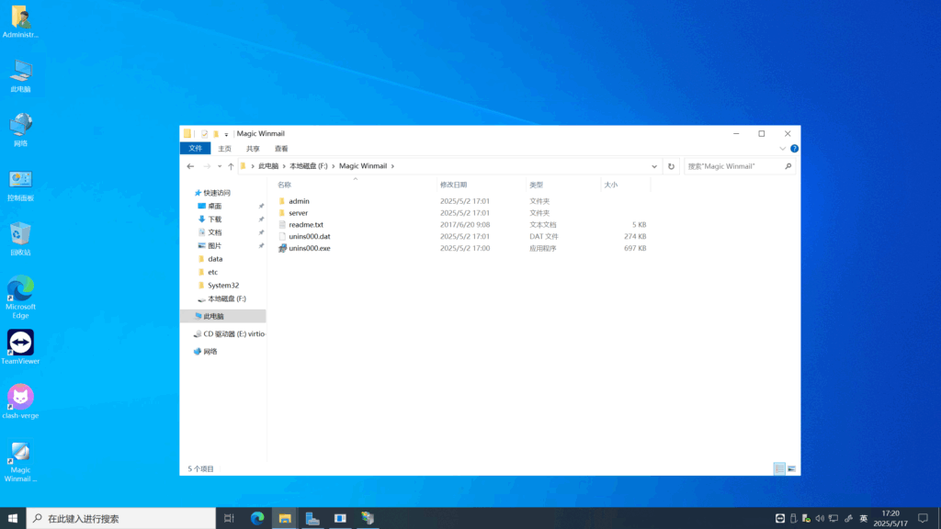Open Task View from the taskbar
This screenshot has width=941, height=529.
229,518
